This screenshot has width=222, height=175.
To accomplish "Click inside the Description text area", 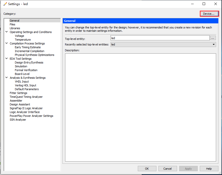I will [140, 107].
